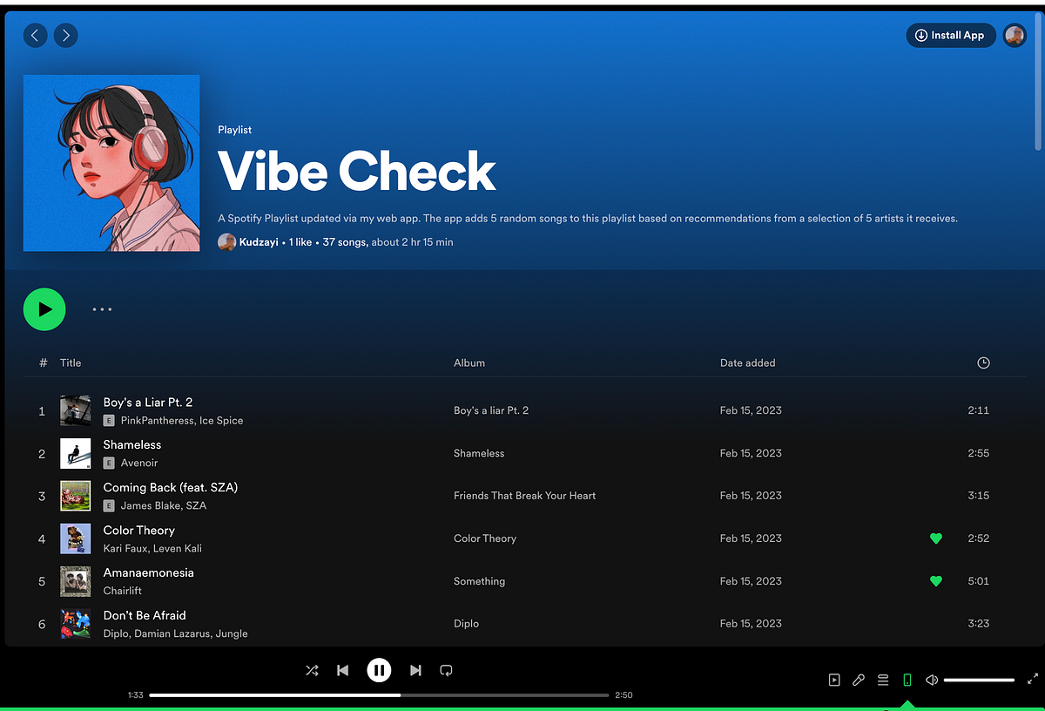Open the Connect to a device picker
Screen dimensions: 1045x711
point(907,680)
